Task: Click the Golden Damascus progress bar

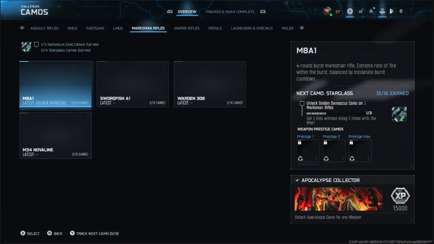Action: click(x=316, y=113)
